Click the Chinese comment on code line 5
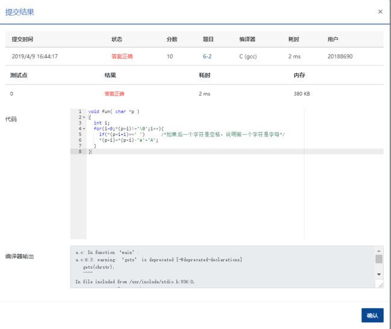This screenshot has width=391, height=329. point(223,134)
